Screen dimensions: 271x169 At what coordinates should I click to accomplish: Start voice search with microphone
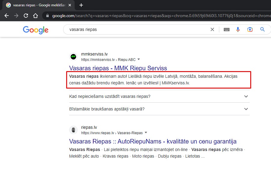238,29
